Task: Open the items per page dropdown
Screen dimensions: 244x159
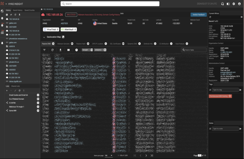Action: pyautogui.click(x=109, y=156)
